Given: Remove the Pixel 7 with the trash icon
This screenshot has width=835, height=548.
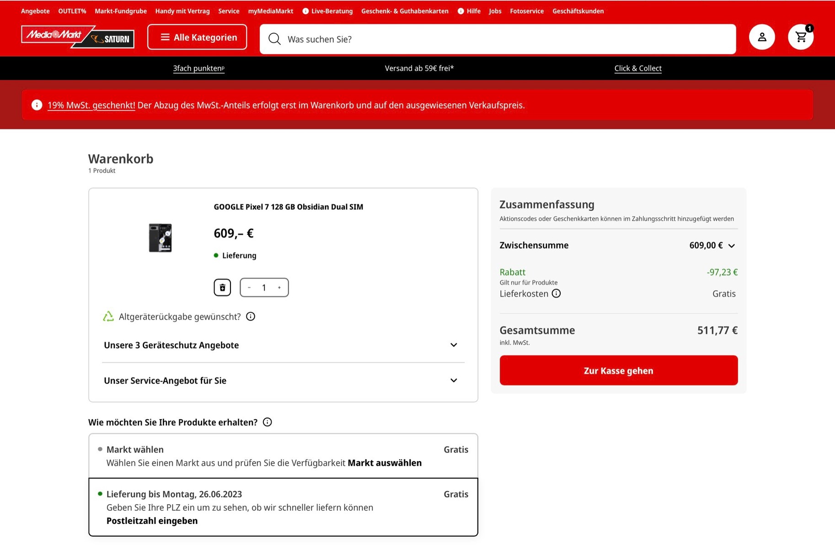Looking at the screenshot, I should (x=222, y=287).
